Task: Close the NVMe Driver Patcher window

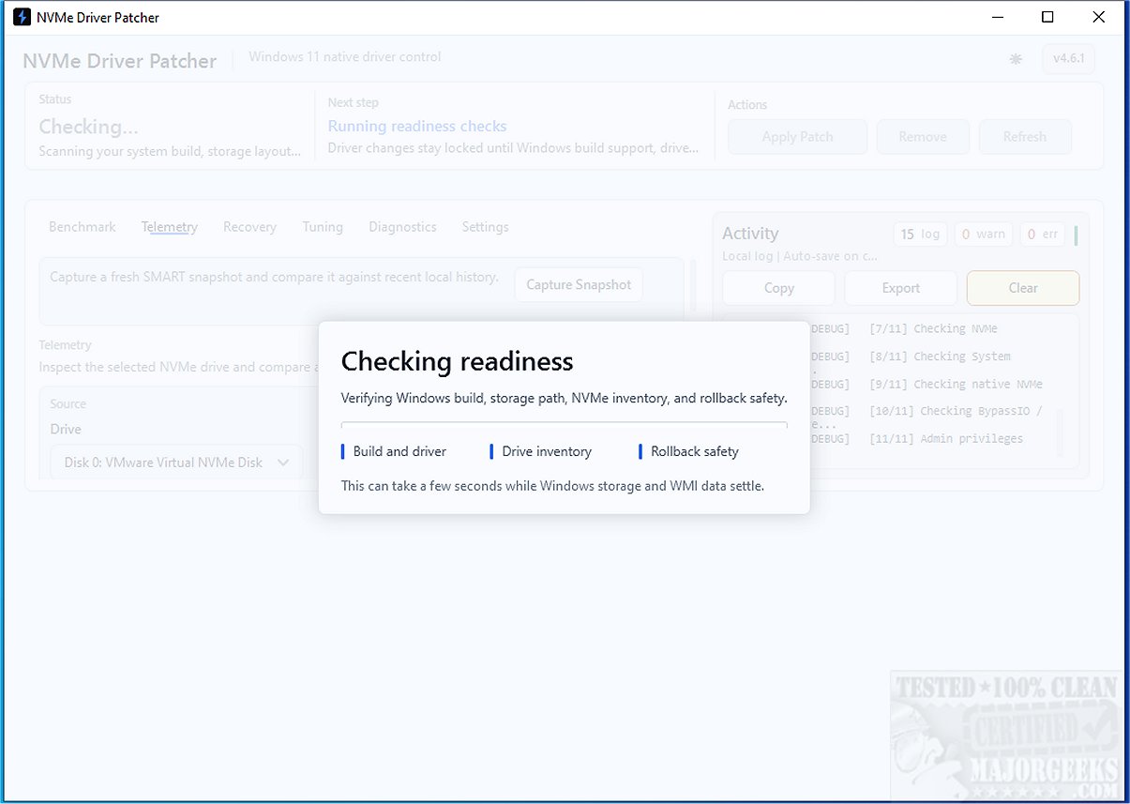Action: coord(1098,17)
